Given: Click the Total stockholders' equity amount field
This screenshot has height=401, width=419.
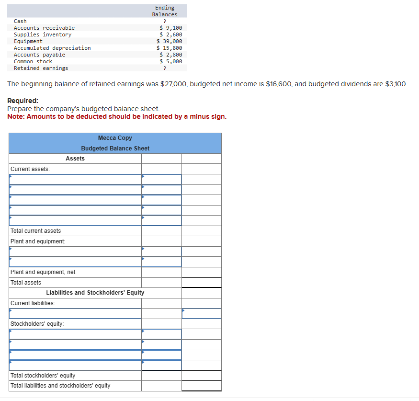Looking at the screenshot, I should [201, 375].
